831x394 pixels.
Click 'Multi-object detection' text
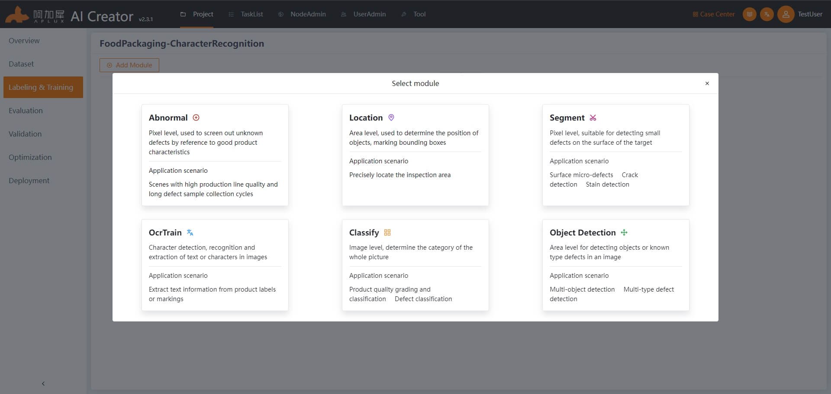click(x=582, y=289)
